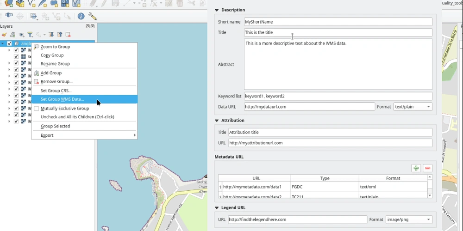Click the greyed-out trash Delete Selected icon
This screenshot has height=231, width=463.
click(180, 3)
